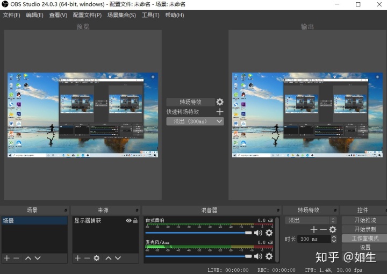This screenshot has width=387, height=274.
Task: Open the 查看(V) menu
Action: click(x=58, y=15)
